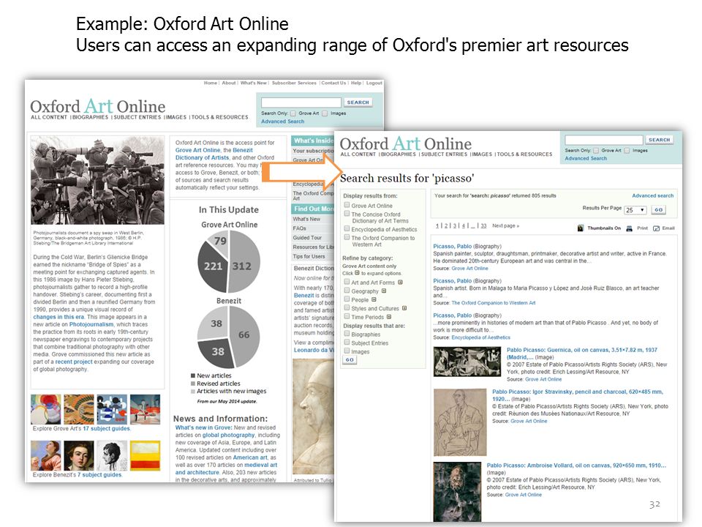Open SUBJECT ENTRIES menu in results window
The width and height of the screenshot is (702, 527).
[444, 154]
